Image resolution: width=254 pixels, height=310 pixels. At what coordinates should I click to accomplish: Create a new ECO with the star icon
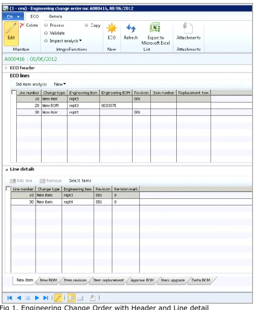click(x=111, y=28)
